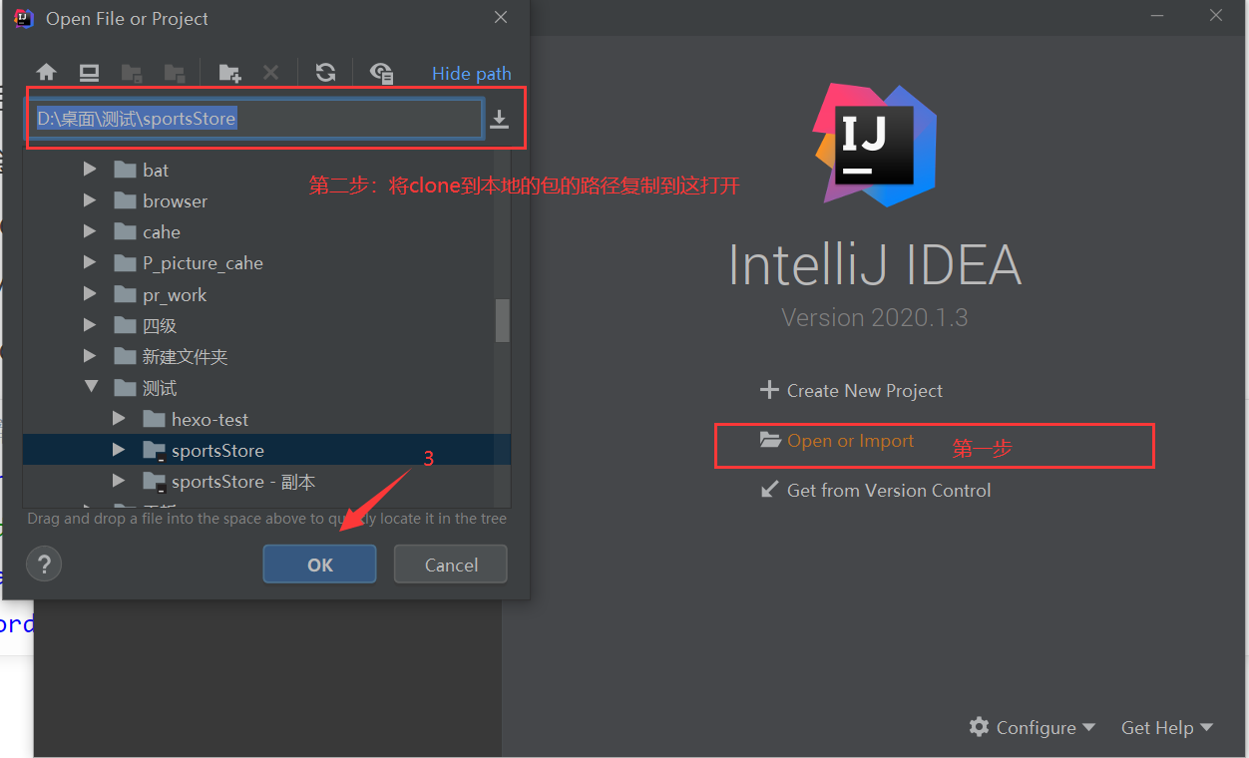The height and width of the screenshot is (758, 1249).
Task: Delete selected item X icon
Action: tap(270, 72)
